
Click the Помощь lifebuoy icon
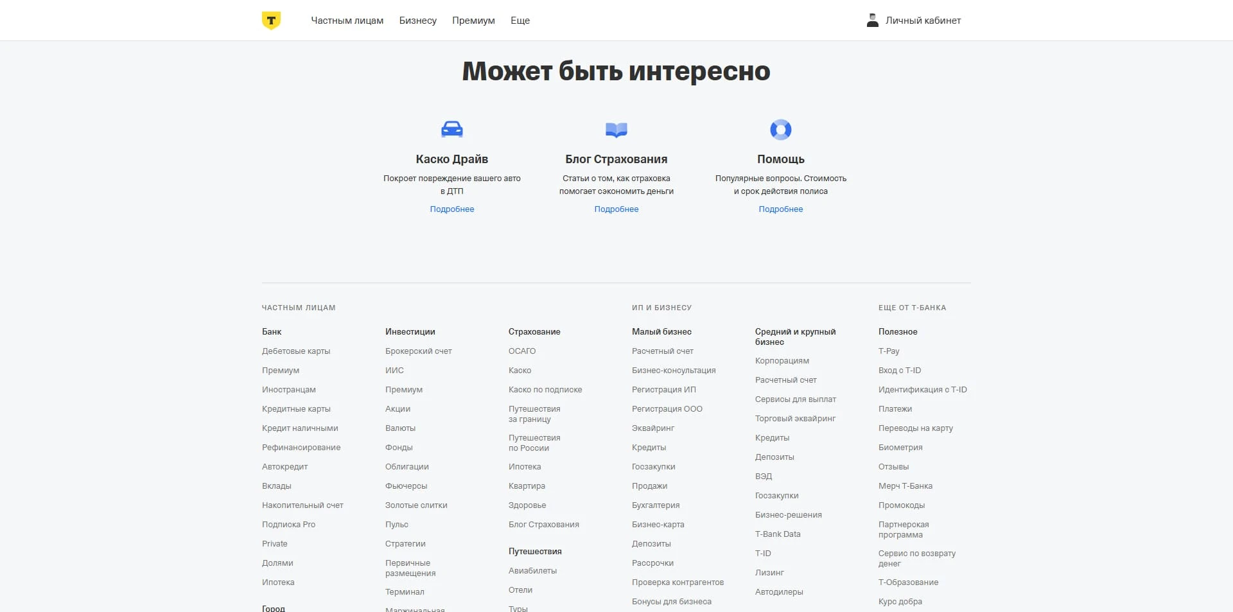tap(781, 130)
